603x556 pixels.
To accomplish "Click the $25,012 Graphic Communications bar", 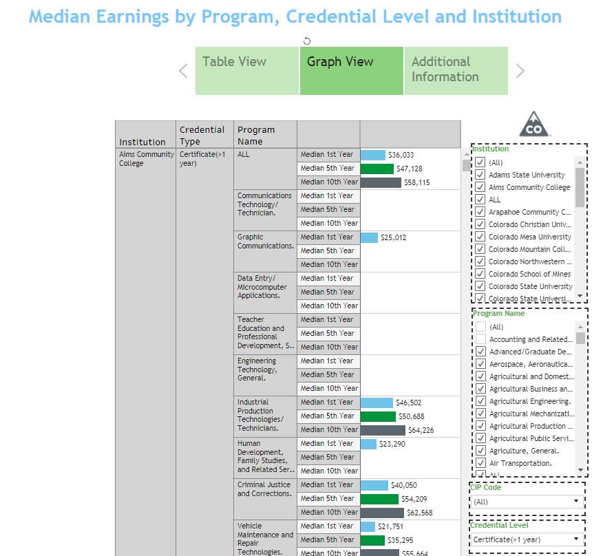I will click(x=369, y=237).
